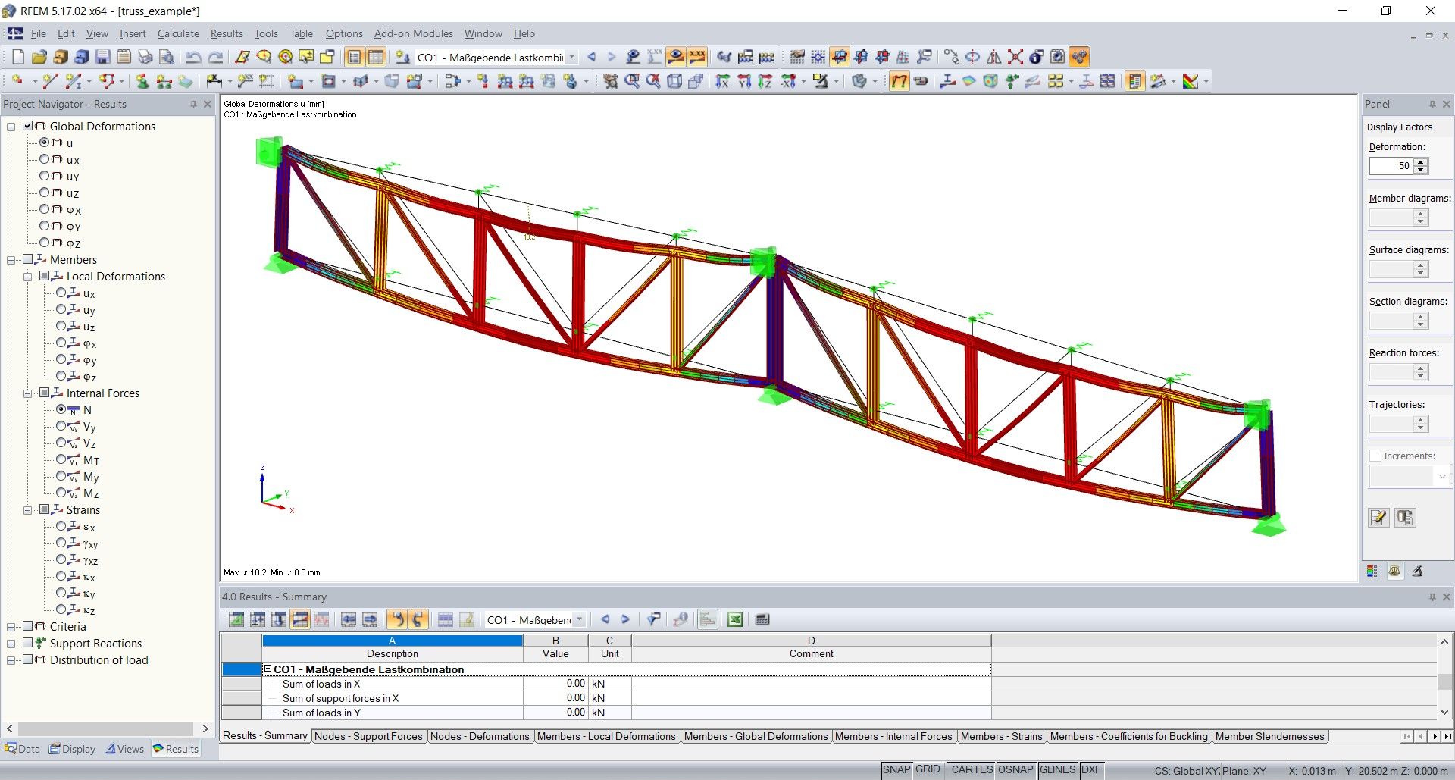This screenshot has height=780, width=1455.
Task: Open the calculator icon in results toolbar
Action: pos(763,619)
